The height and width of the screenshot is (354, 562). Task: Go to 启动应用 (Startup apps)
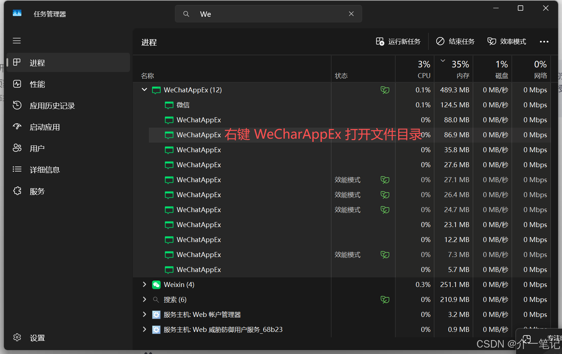click(x=68, y=127)
